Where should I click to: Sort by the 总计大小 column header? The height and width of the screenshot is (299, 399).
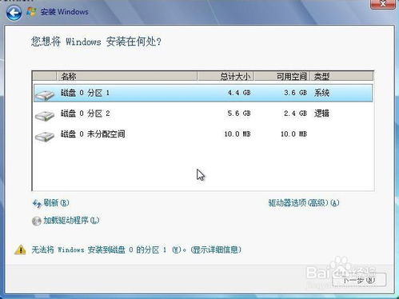point(225,76)
